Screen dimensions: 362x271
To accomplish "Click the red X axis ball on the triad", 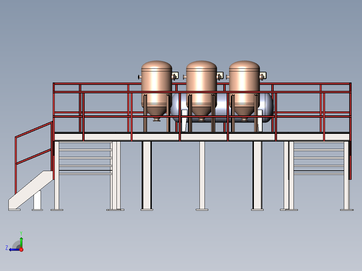I will pos(21,250).
